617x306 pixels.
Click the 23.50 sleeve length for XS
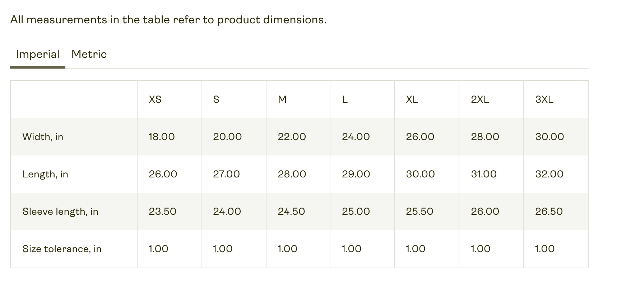(163, 212)
